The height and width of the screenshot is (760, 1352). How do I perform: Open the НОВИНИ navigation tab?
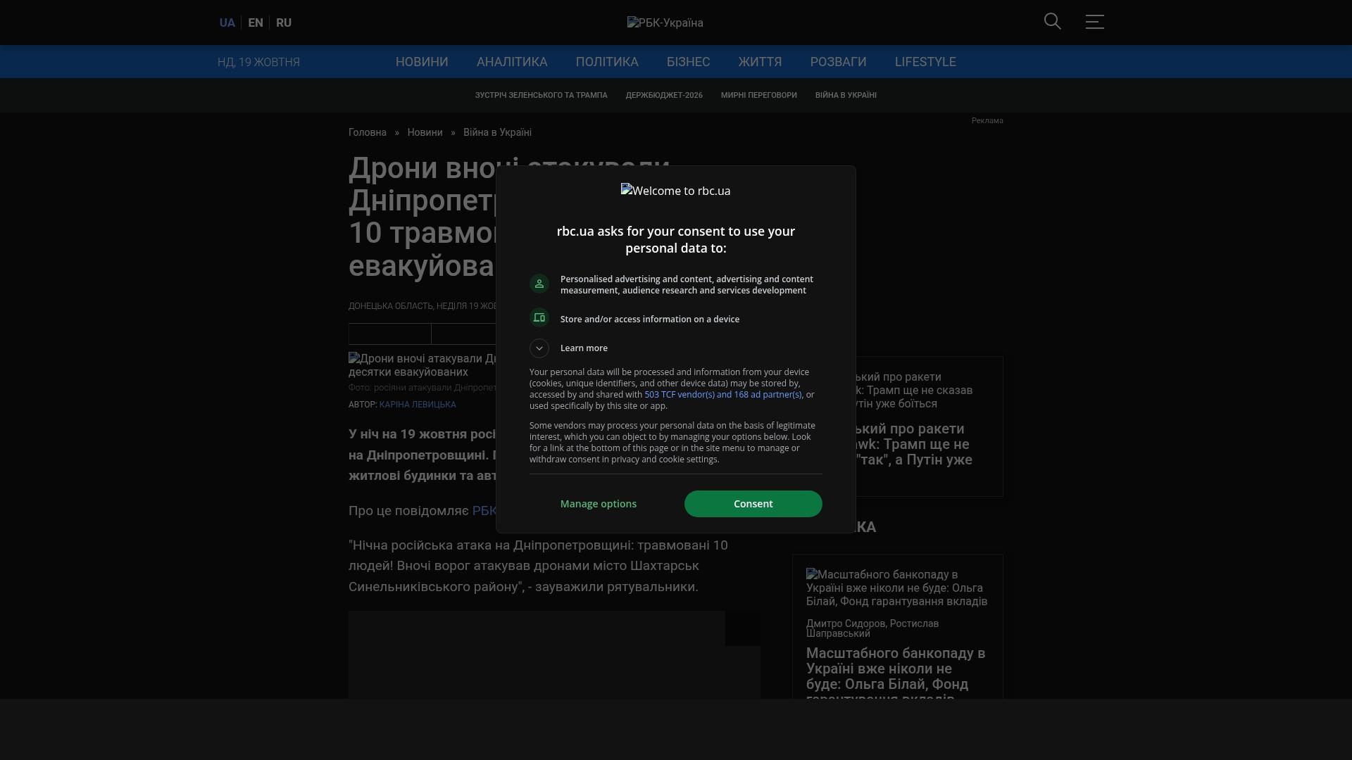point(421,62)
